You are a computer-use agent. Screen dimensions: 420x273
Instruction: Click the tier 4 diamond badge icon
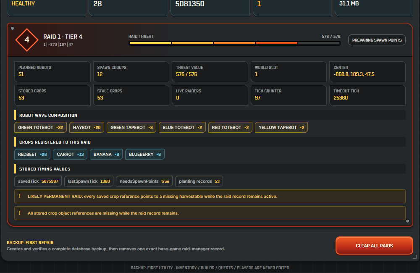click(27, 40)
